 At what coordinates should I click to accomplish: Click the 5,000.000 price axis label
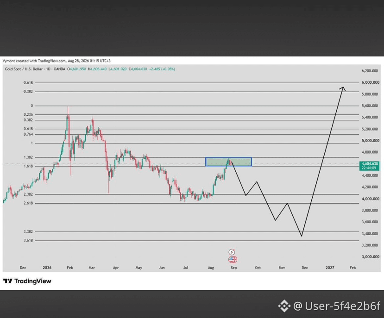[370, 141]
